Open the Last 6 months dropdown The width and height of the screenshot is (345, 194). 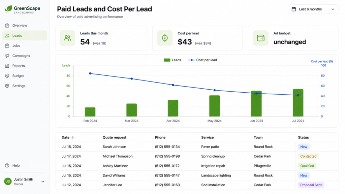(x=313, y=9)
